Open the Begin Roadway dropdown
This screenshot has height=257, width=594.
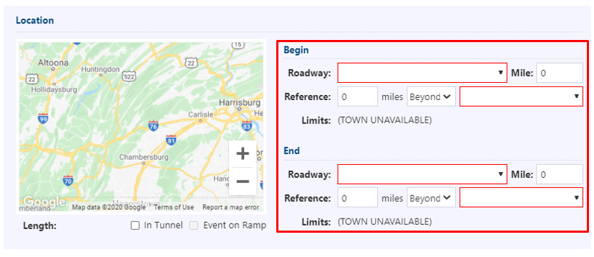pyautogui.click(x=422, y=73)
